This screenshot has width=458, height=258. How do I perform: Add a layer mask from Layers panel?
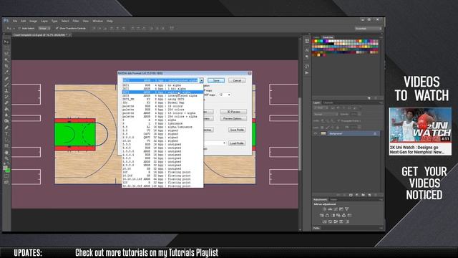(x=351, y=195)
